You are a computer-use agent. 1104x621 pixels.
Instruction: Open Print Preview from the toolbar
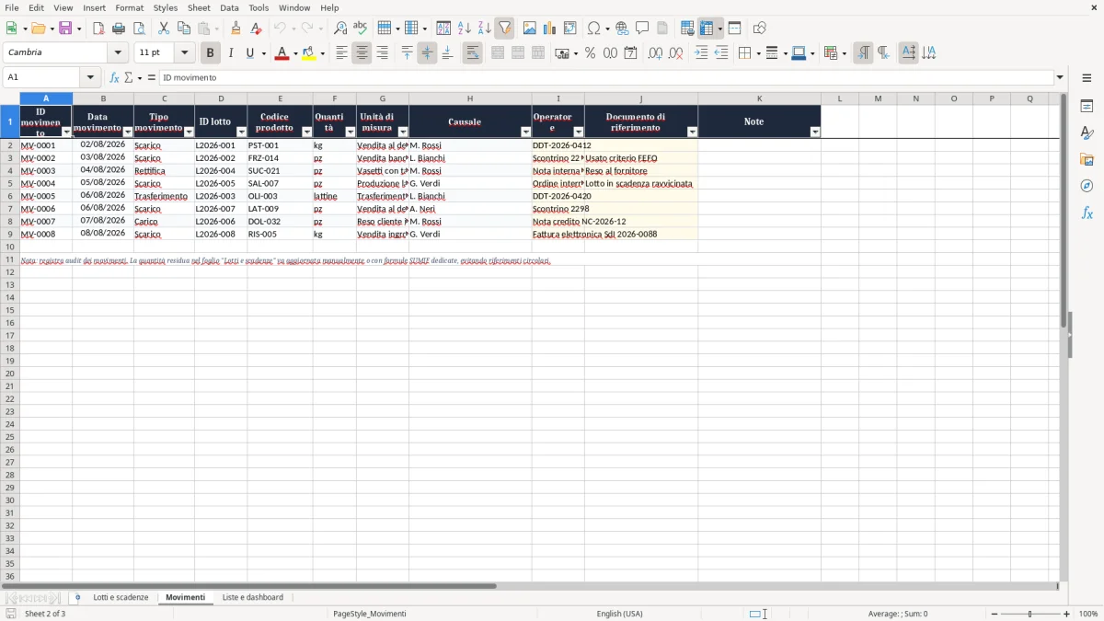139,29
